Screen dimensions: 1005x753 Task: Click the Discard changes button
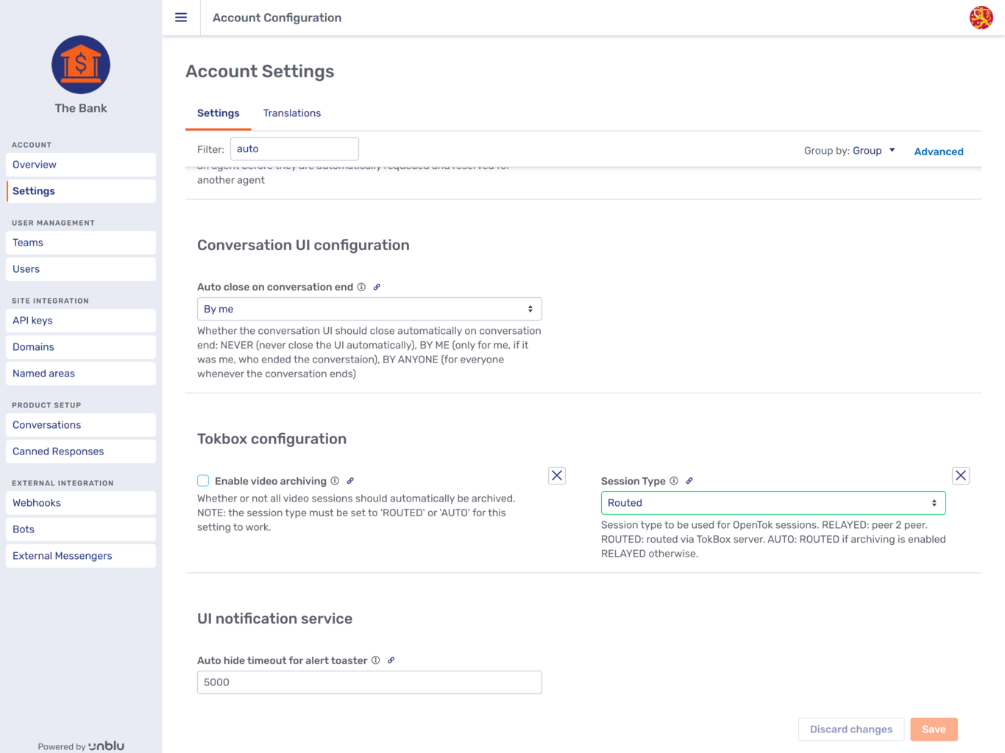pyautogui.click(x=850, y=729)
